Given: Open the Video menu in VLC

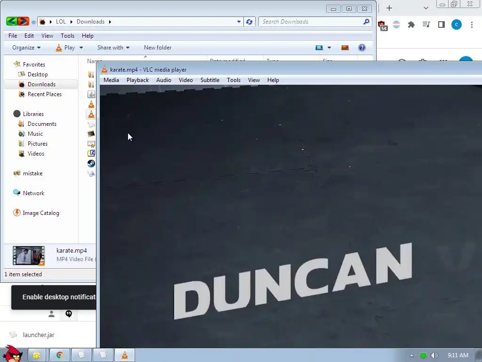Looking at the screenshot, I should [x=185, y=80].
